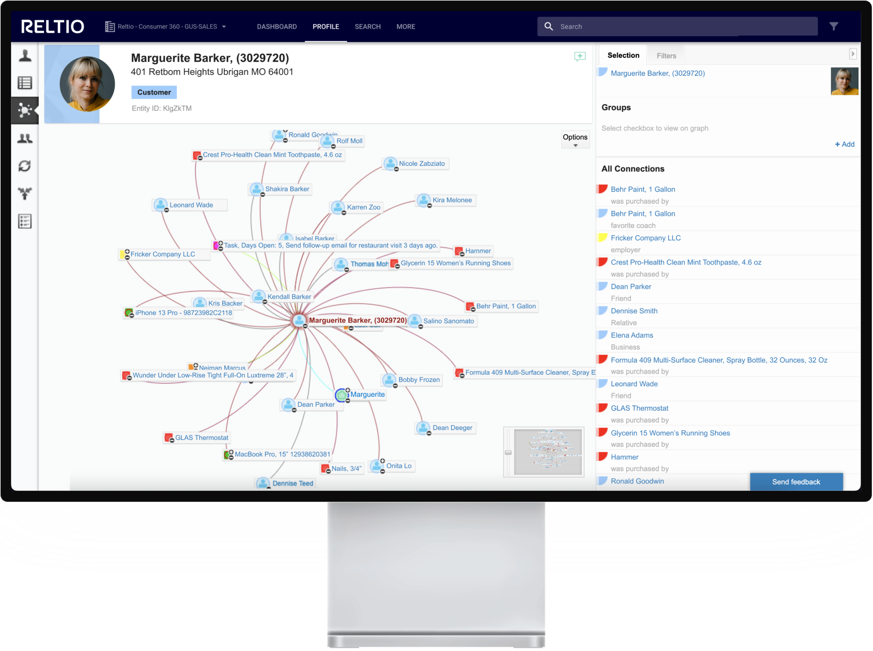This screenshot has width=873, height=651.
Task: Click the Send feedback button
Action: pos(795,482)
